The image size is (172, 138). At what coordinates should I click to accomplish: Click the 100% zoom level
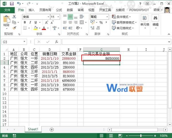(164, 136)
